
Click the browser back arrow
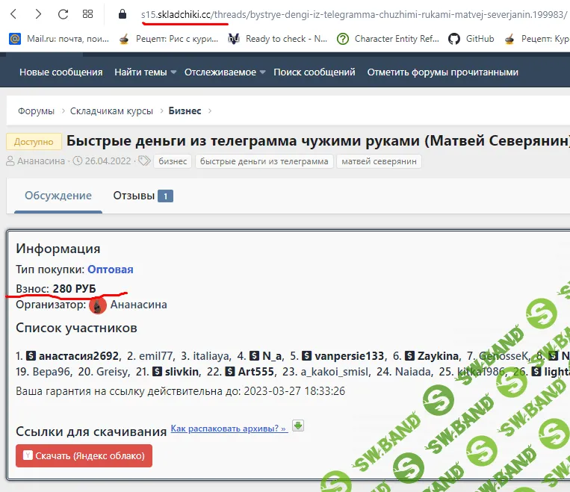(15, 13)
